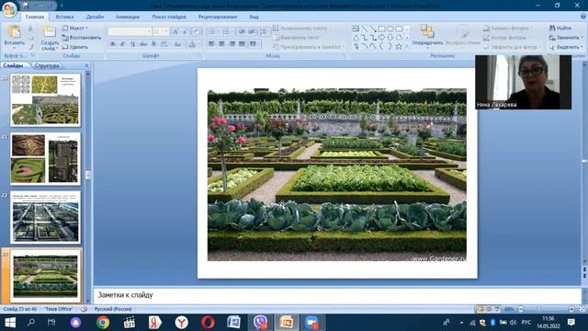The image size is (588, 331).
Task: Toggle underline Ч formatting
Action: coord(132,44)
